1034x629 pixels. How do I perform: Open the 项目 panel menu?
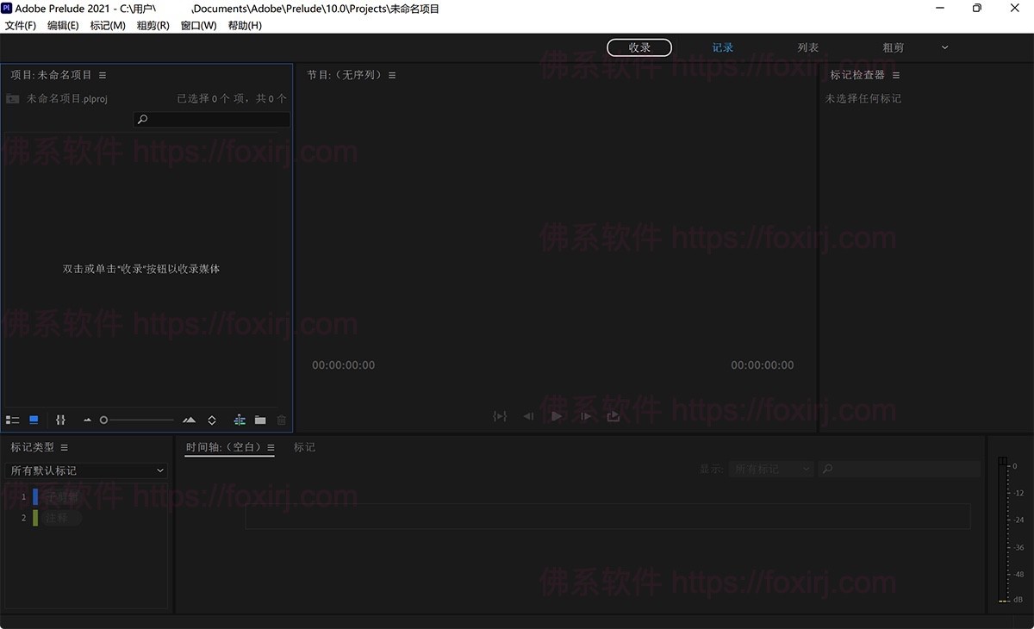[x=103, y=74]
